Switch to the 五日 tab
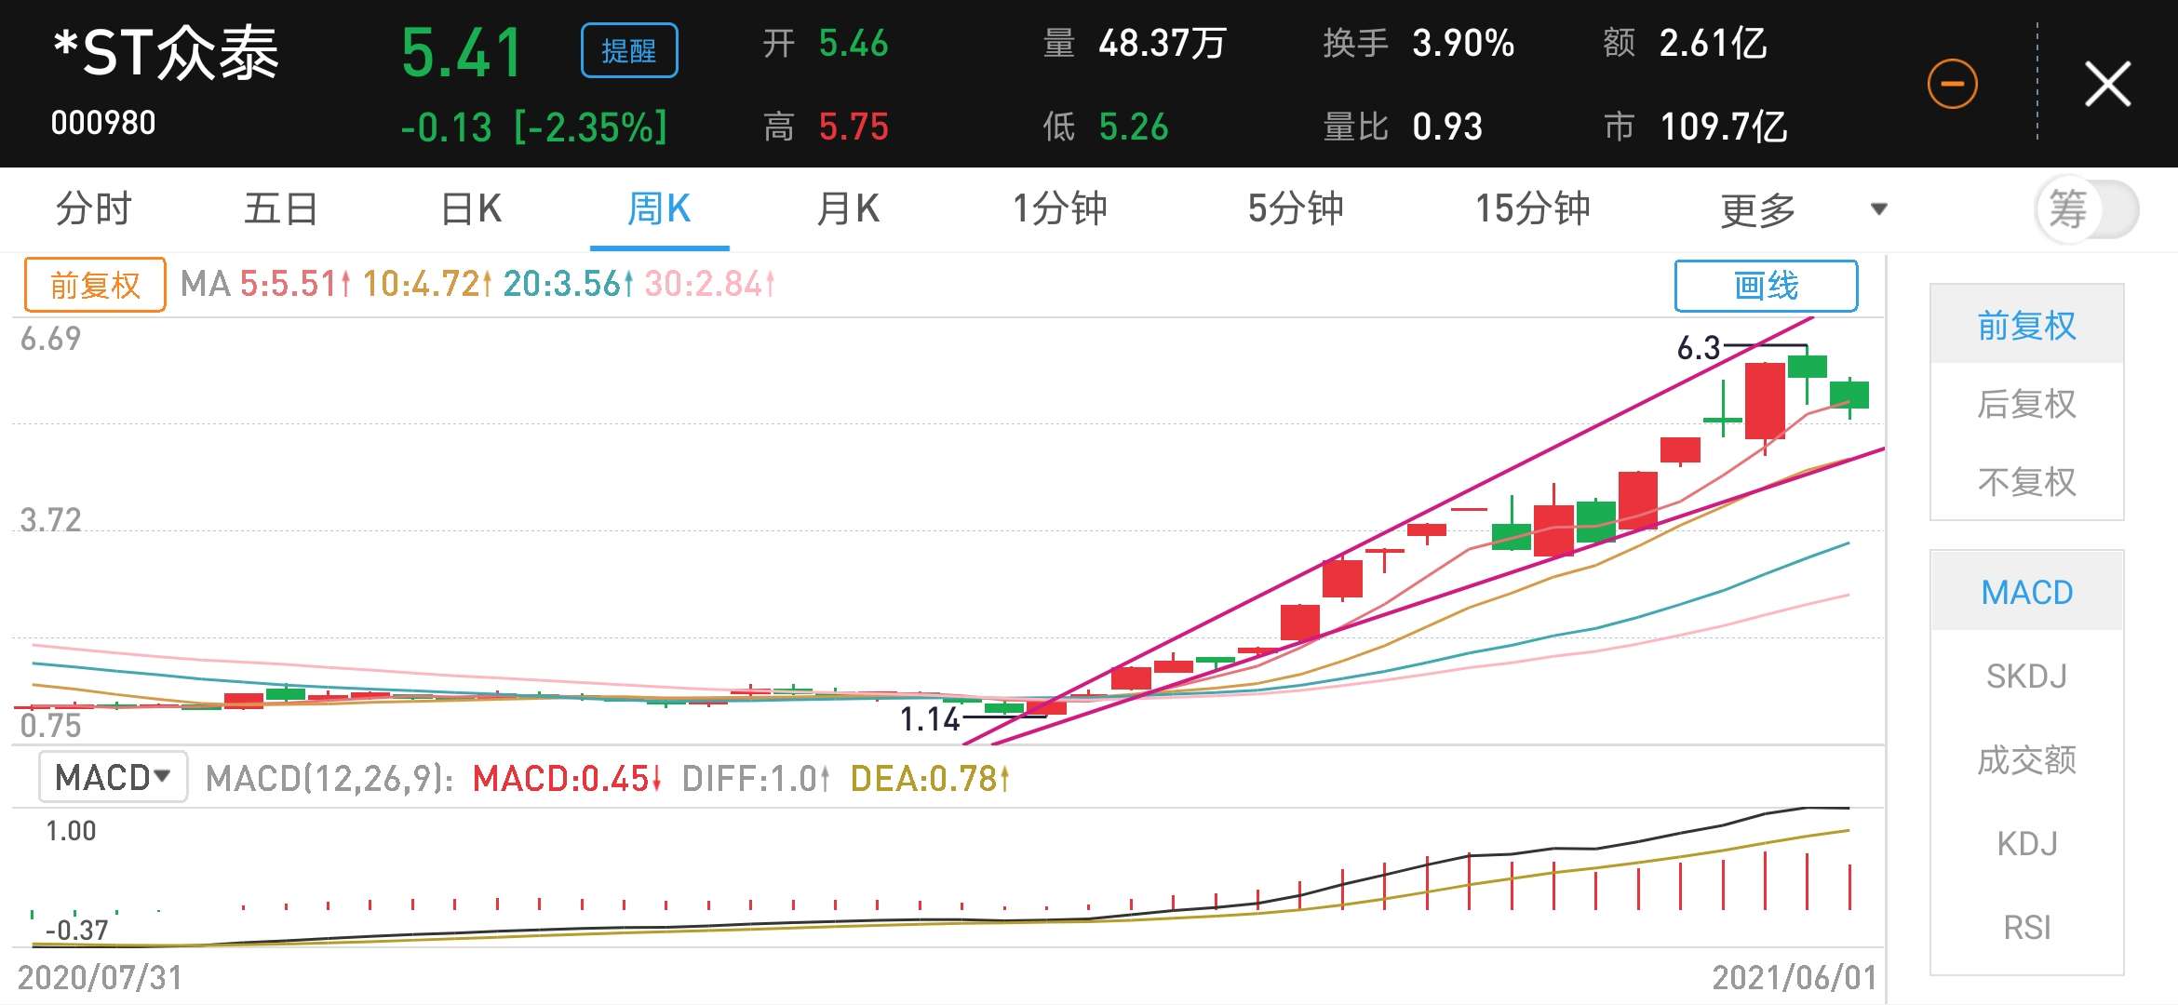The height and width of the screenshot is (1005, 2178). (281, 209)
